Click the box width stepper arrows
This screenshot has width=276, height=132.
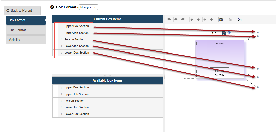(224, 33)
